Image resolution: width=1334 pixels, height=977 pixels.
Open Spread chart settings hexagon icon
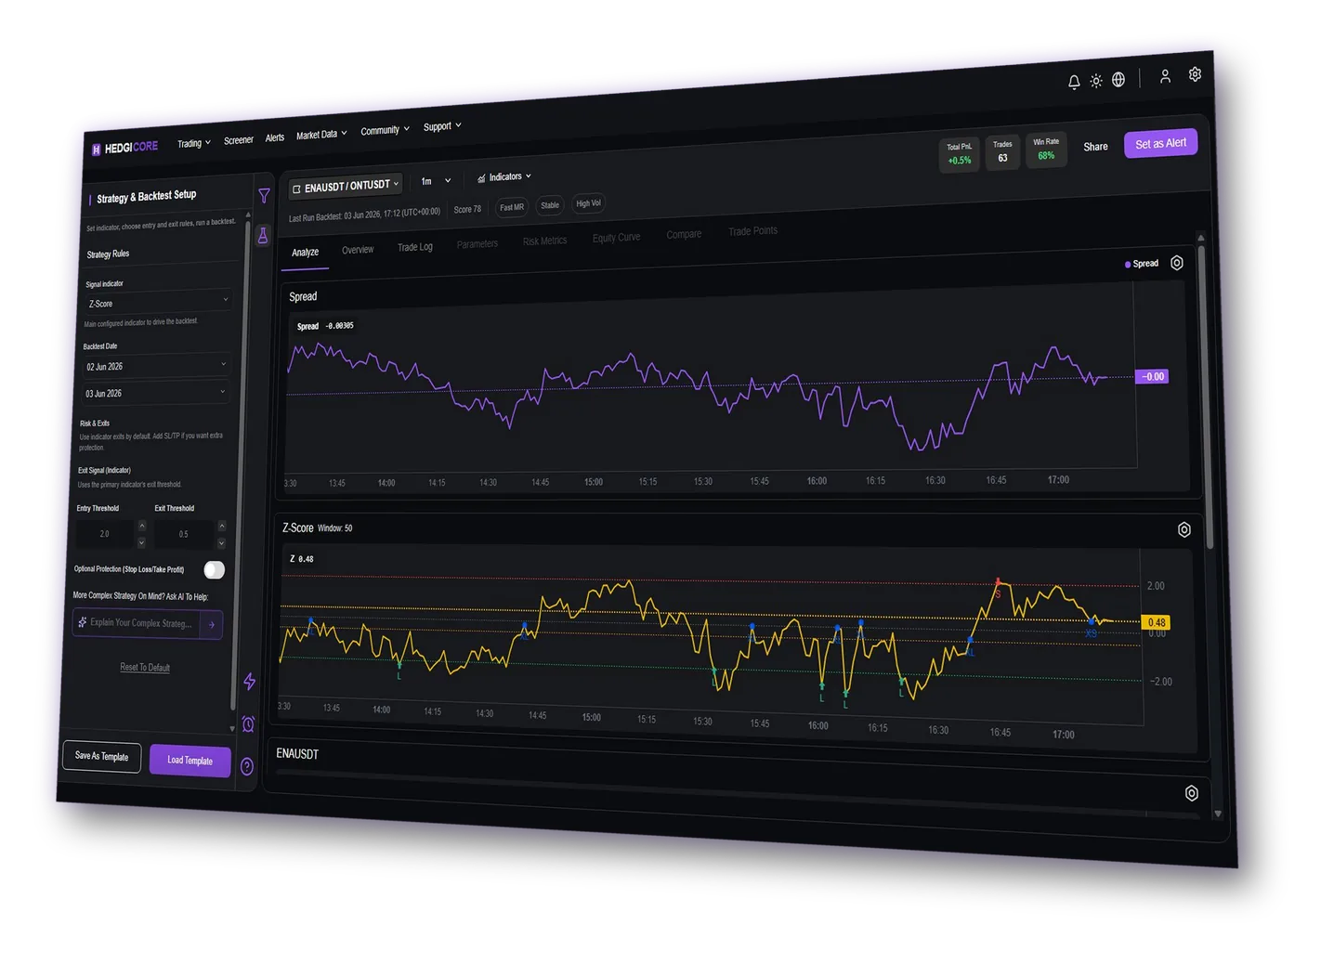(x=1177, y=263)
